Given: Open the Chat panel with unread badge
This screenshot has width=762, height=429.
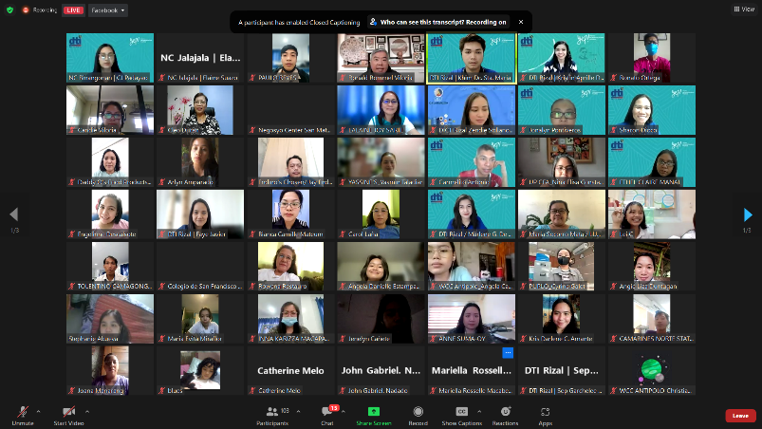Looking at the screenshot, I should (327, 414).
